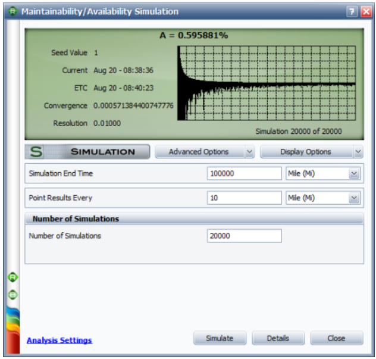This screenshot has height=359, width=376.
Task: Open the Details button
Action: (278, 338)
